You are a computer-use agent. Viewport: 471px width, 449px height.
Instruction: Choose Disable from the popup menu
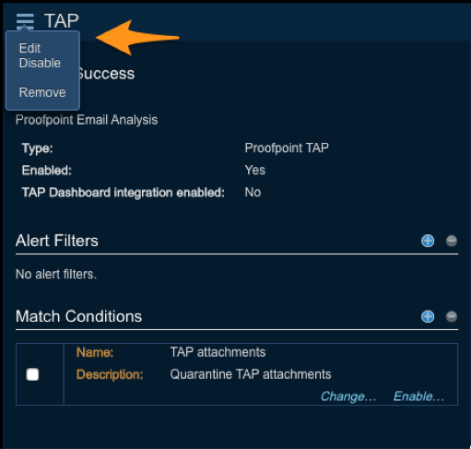tap(40, 63)
